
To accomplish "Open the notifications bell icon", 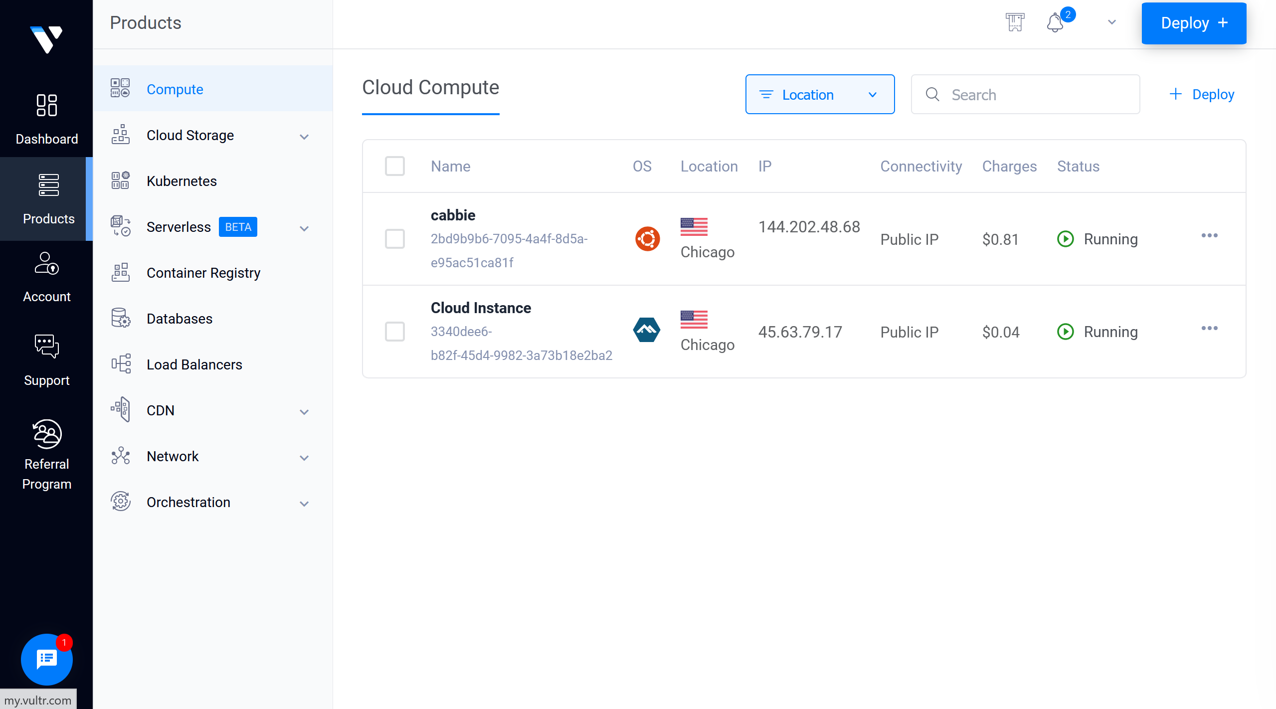I will point(1055,23).
